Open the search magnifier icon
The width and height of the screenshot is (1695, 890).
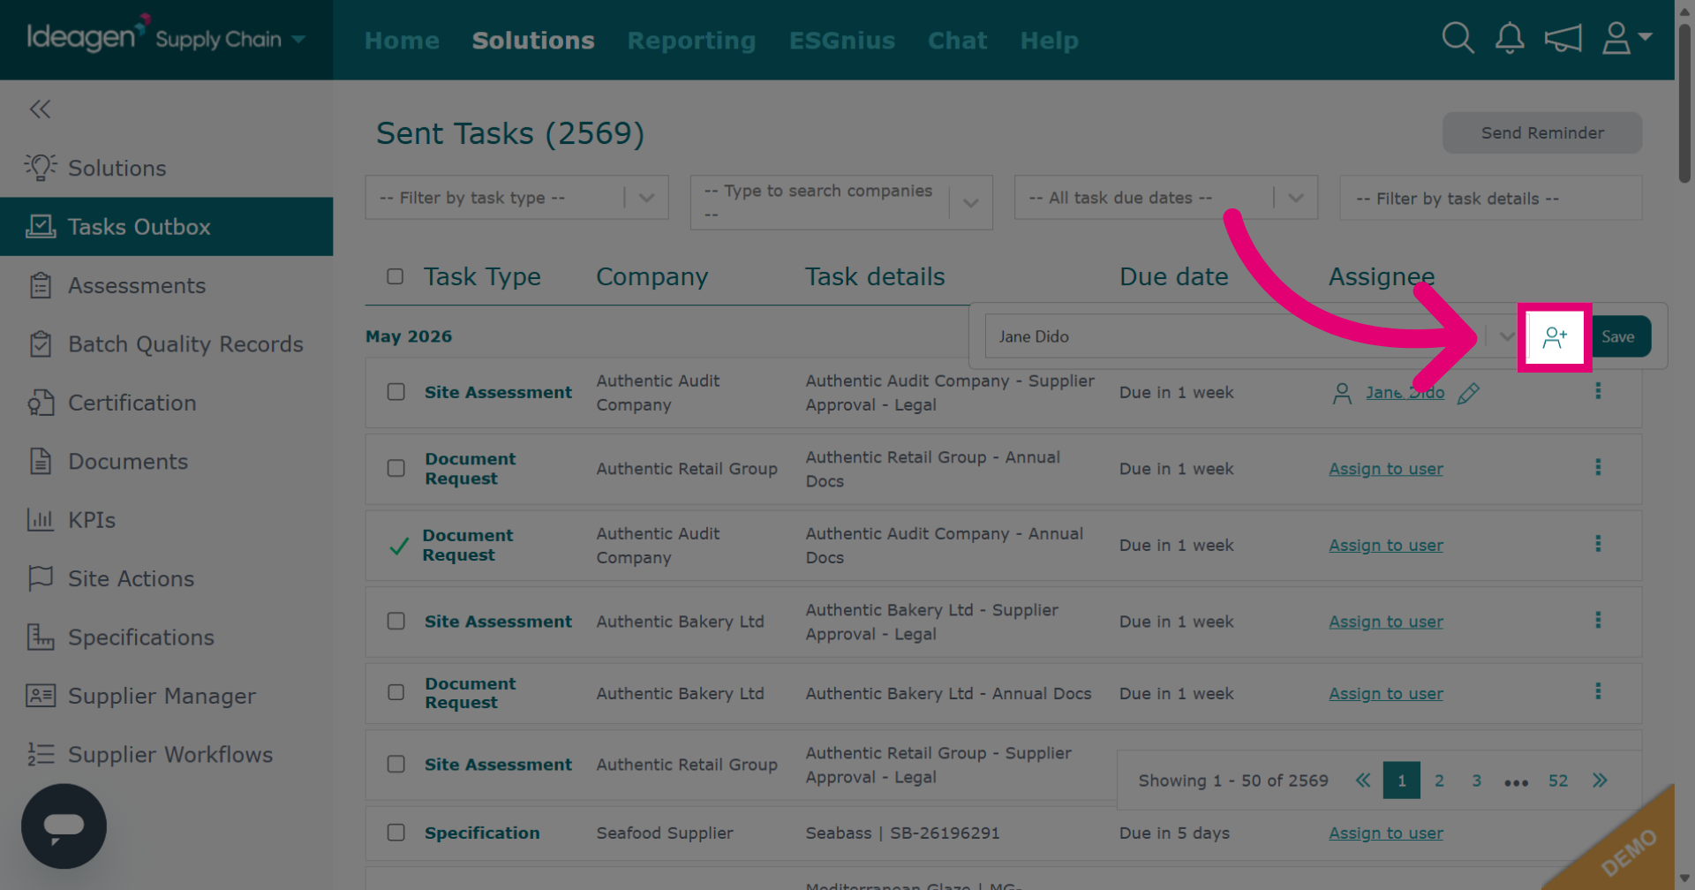click(1458, 38)
